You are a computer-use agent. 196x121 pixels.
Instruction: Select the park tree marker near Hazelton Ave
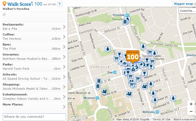(x=108, y=49)
